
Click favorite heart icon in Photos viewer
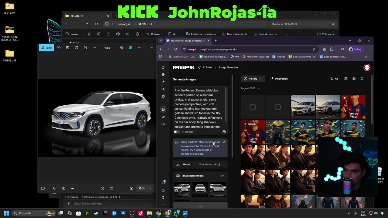click(x=55, y=188)
